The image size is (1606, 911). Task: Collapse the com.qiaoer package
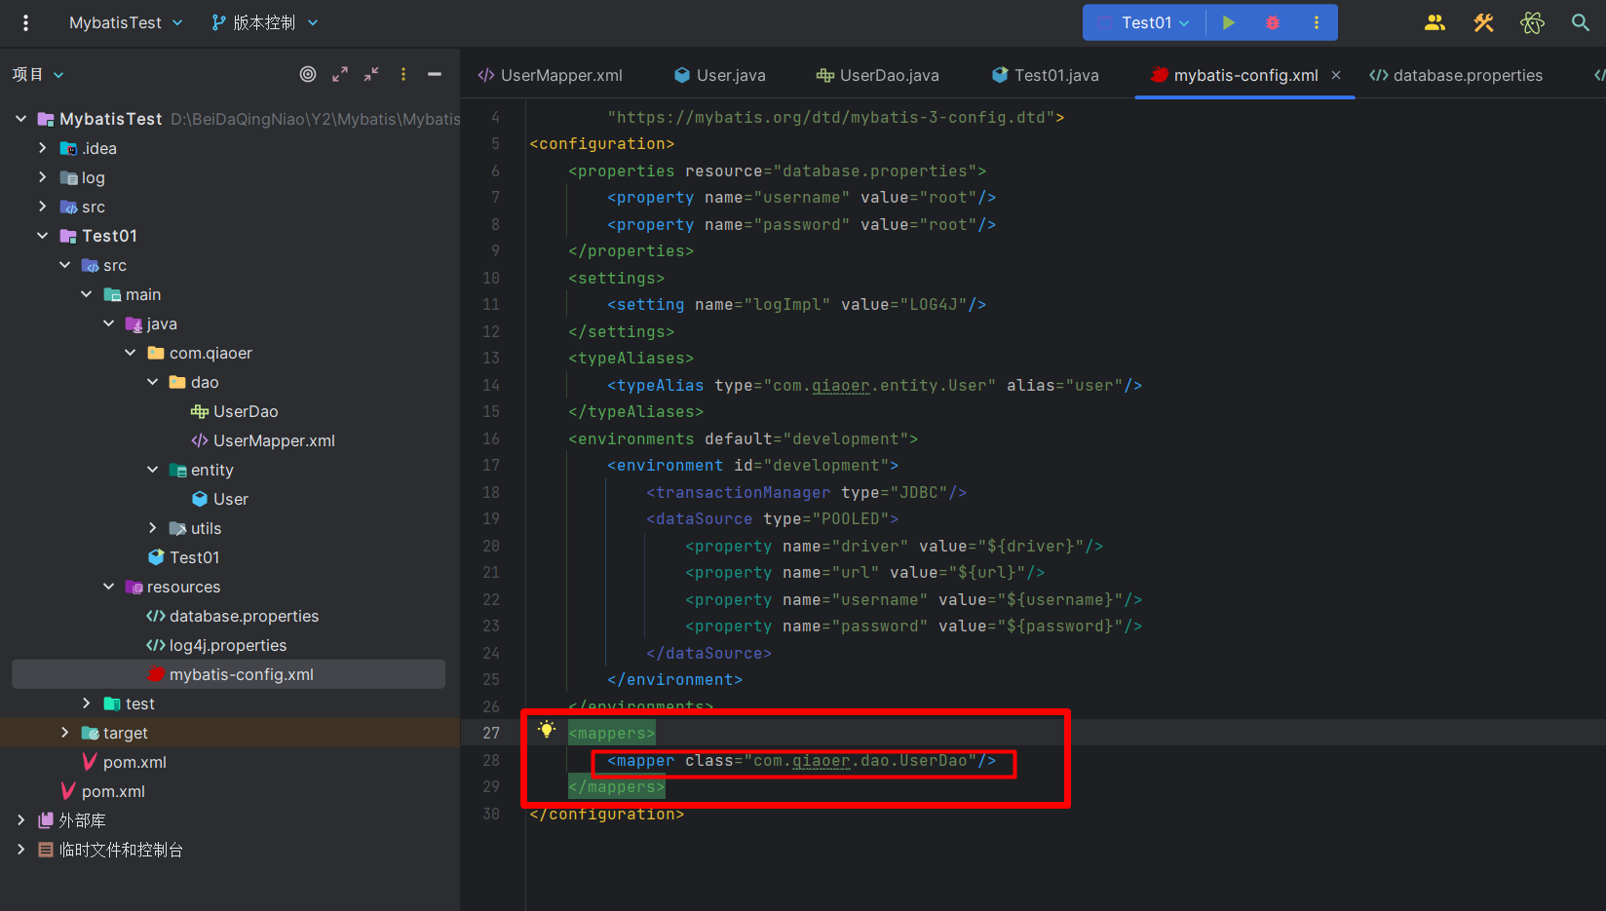pos(130,353)
